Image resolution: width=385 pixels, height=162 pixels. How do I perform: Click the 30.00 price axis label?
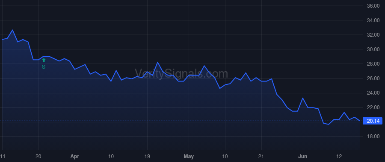click(373, 49)
